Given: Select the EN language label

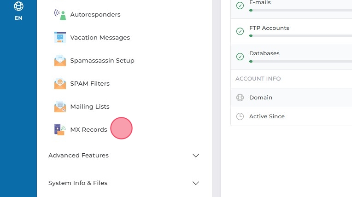Looking at the screenshot, I should click(18, 18).
